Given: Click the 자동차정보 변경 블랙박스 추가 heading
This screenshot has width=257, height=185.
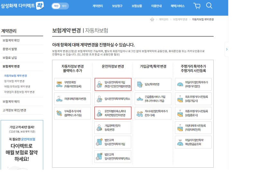Looking at the screenshot, I should (73, 68).
